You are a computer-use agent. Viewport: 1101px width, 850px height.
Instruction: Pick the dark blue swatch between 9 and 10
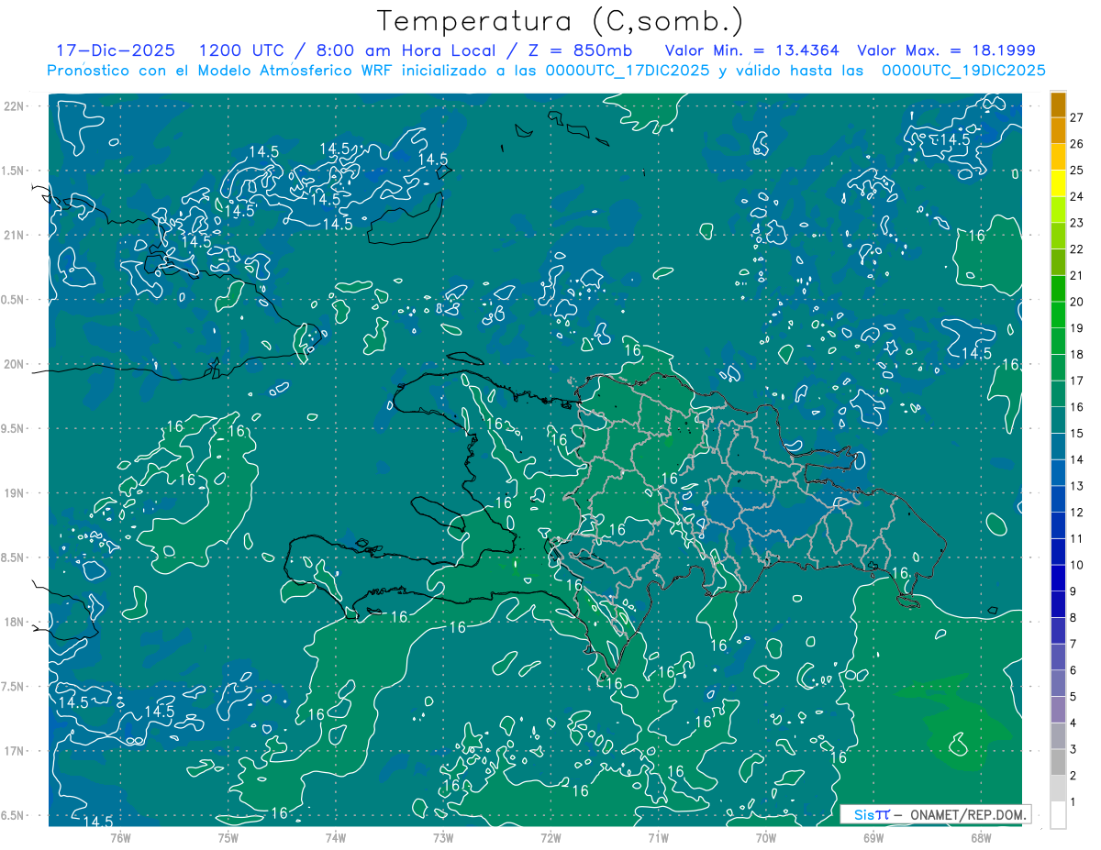(x=1058, y=579)
